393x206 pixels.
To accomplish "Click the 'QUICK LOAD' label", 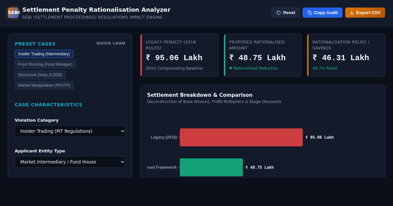I will pos(111,43).
